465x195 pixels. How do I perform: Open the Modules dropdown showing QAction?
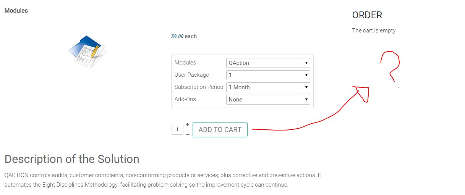pos(268,63)
